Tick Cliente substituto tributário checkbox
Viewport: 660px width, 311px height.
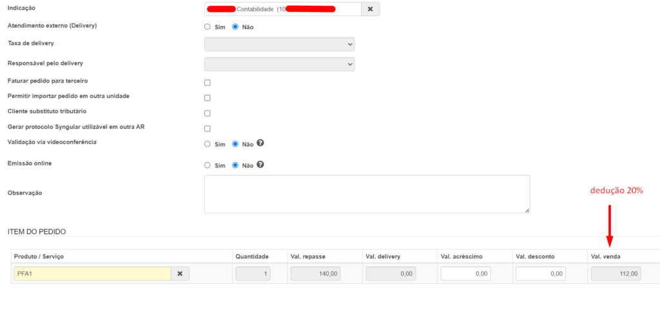[x=208, y=113]
